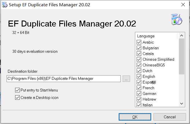Viewport: 190px width, 124px height.
Task: Uncheck the Dutch language checkbox
Action: coord(139,71)
